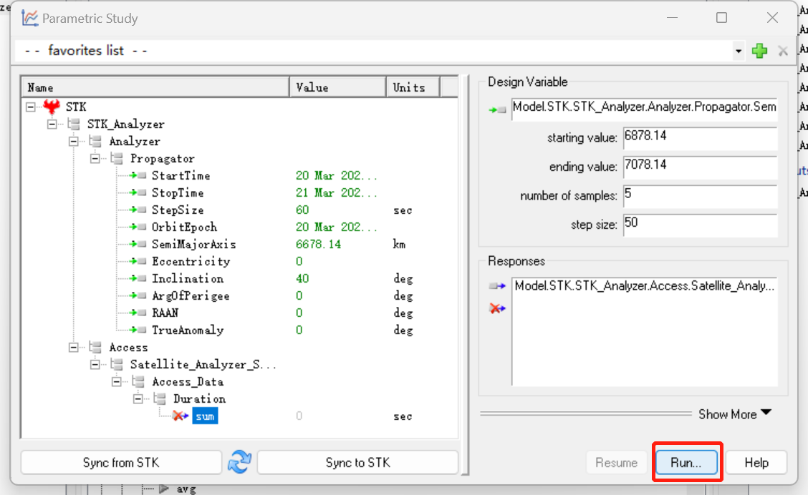Expand the Show More section
Screen dimensions: 808x495
pos(735,414)
